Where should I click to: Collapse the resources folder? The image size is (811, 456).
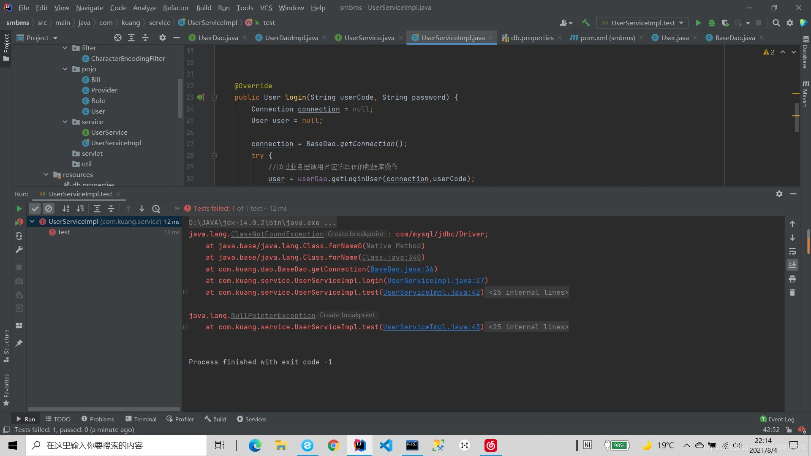46,175
